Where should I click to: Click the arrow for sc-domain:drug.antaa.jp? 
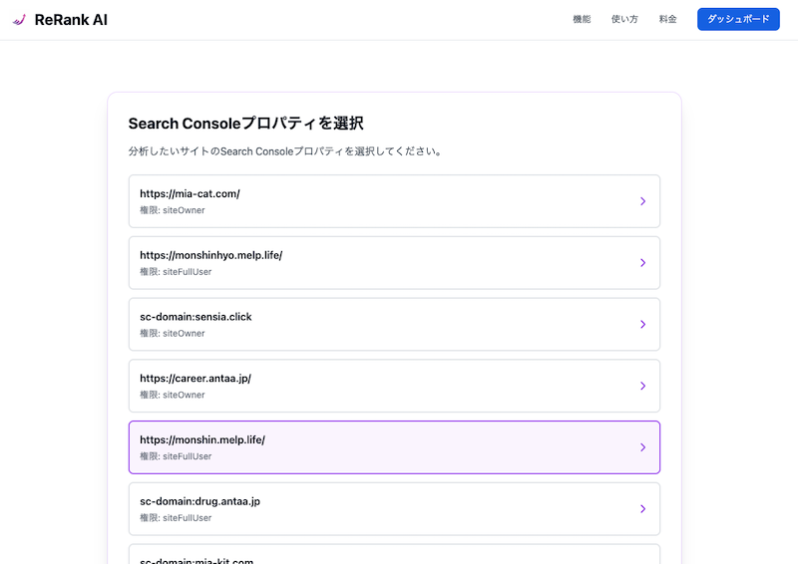(642, 509)
